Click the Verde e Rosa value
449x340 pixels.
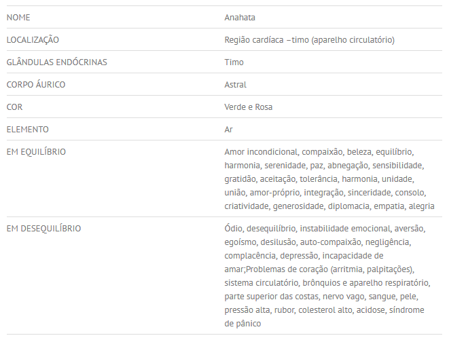point(249,107)
